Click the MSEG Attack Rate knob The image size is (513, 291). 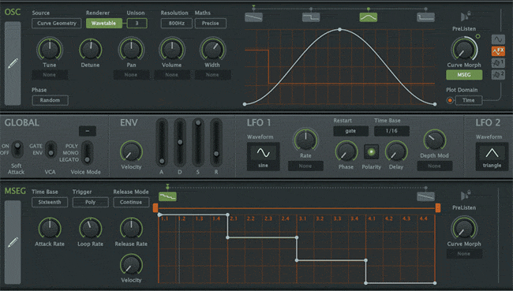point(50,228)
